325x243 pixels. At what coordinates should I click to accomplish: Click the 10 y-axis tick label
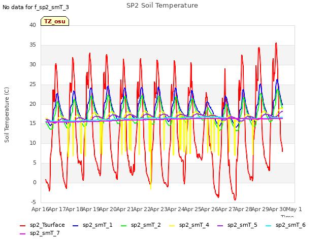[x=32, y=143]
